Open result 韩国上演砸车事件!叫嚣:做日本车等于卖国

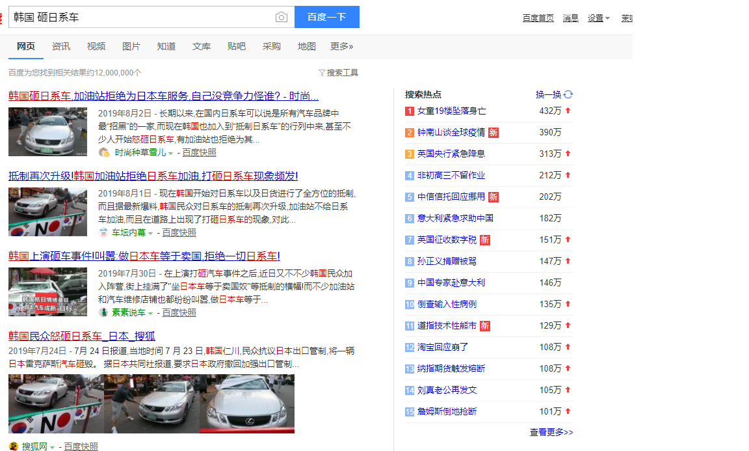click(x=144, y=256)
